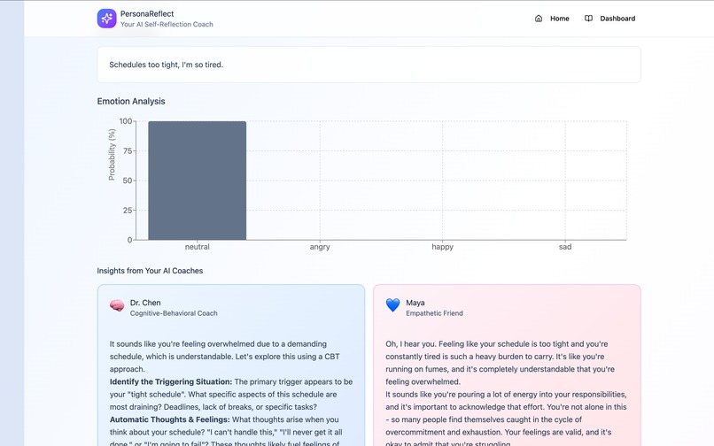Click Maya's blue heart avatar icon
714x446 pixels.
pyautogui.click(x=393, y=305)
